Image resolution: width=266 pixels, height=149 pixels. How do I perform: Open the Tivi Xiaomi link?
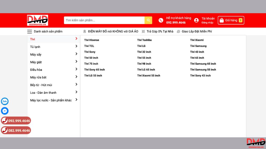point(197,40)
